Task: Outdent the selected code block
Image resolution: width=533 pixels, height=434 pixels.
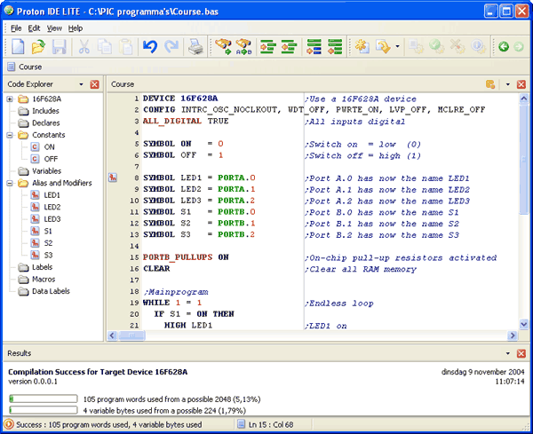Action: (x=289, y=46)
